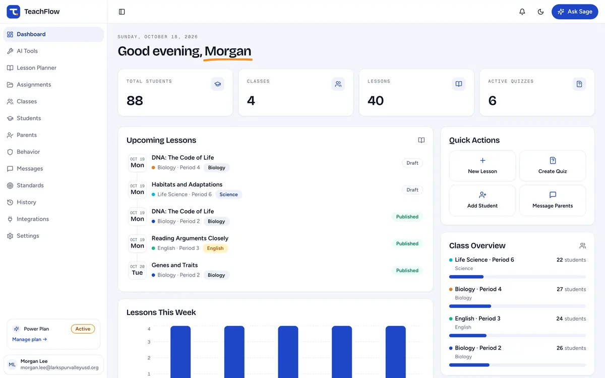The width and height of the screenshot is (605, 378).
Task: Click the Active Quizzes value 6
Action: (493, 101)
